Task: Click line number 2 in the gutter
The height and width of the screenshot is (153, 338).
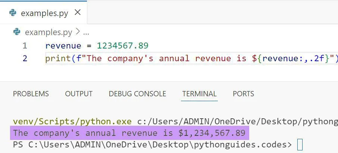Action: [x=25, y=59]
